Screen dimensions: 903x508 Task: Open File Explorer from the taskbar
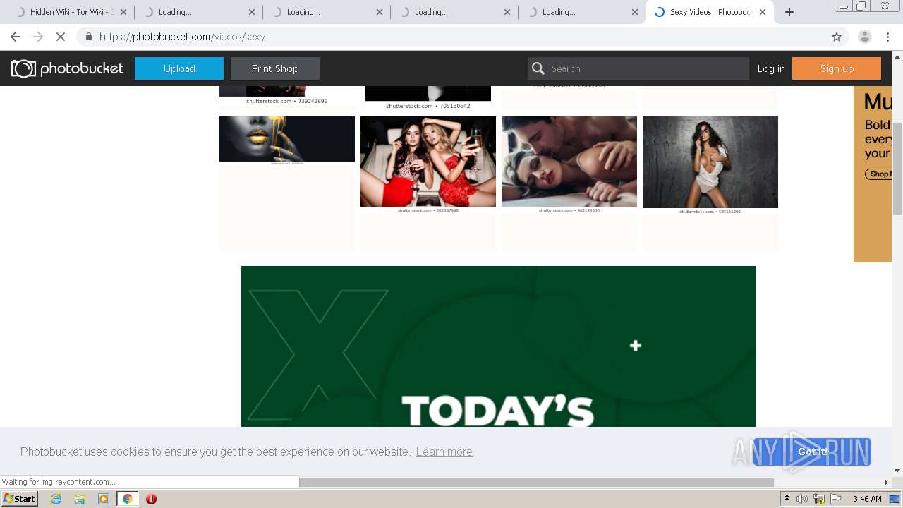click(80, 499)
